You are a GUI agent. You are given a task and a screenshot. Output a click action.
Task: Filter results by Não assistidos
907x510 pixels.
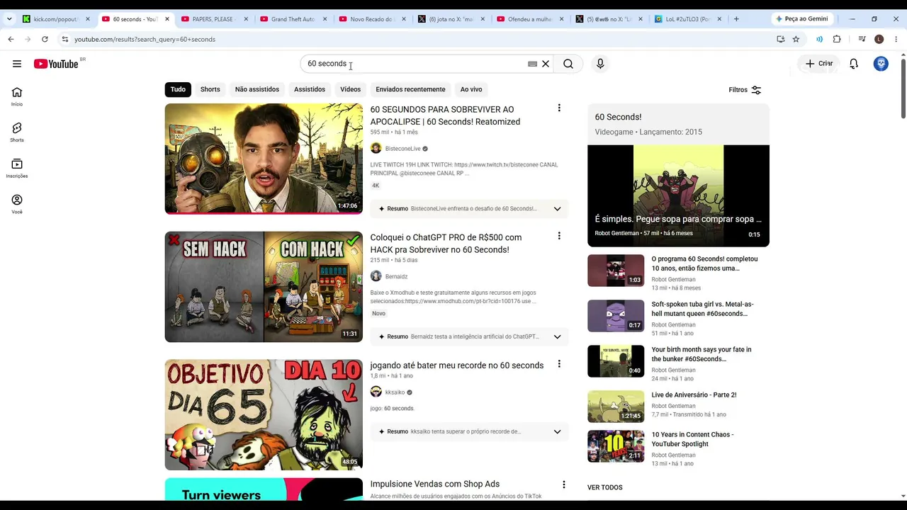click(x=257, y=89)
